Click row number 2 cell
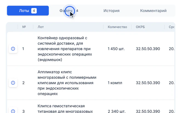182x113 pixels. click(24, 83)
